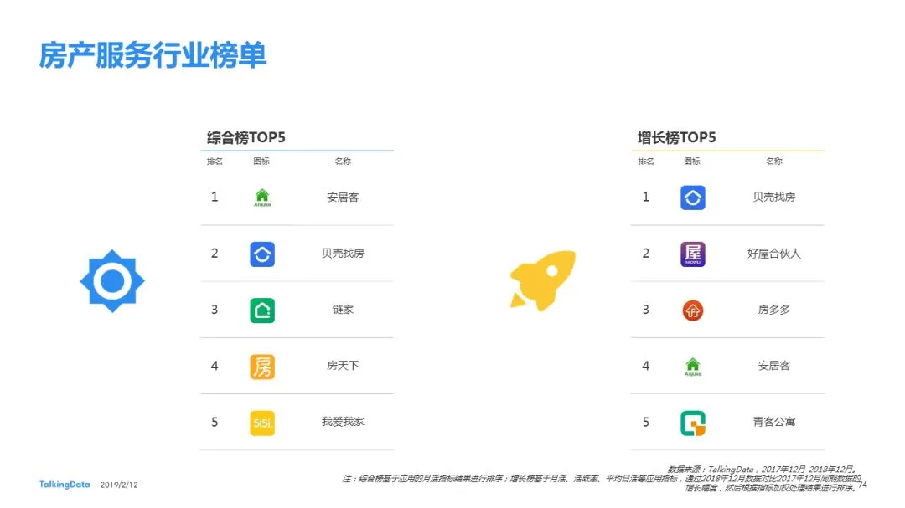The image size is (905, 508).
Task: Click the blue sun-shaped badge icon
Action: tap(112, 281)
